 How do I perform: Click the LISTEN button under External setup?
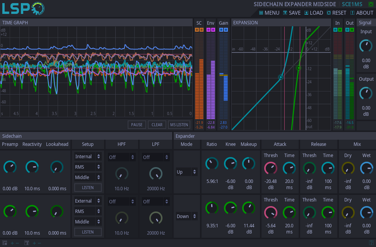click(x=88, y=232)
